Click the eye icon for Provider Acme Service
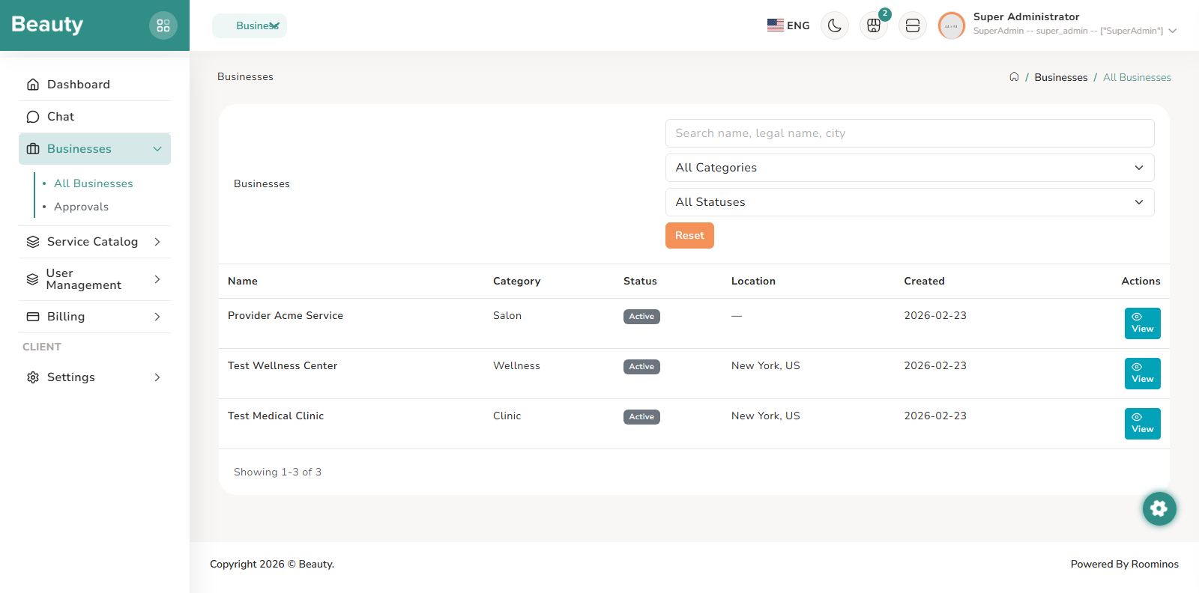This screenshot has height=593, width=1199. point(1137,317)
